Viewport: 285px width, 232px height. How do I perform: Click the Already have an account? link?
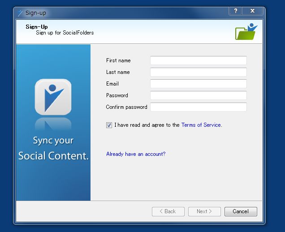pos(136,154)
